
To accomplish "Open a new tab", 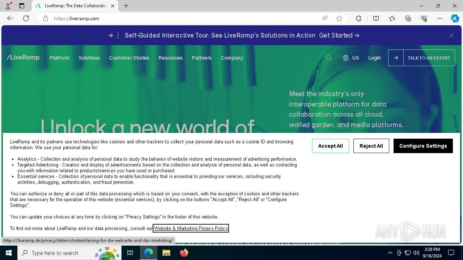I will [126, 6].
